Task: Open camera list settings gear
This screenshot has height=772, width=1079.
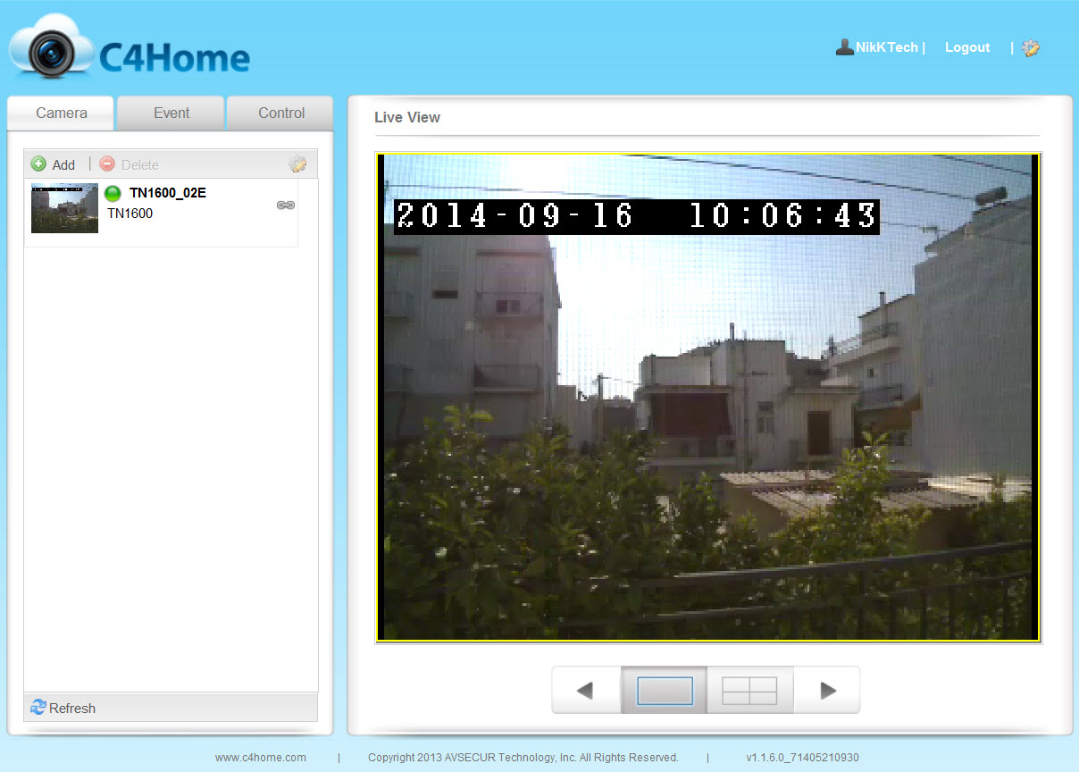Action: click(297, 164)
